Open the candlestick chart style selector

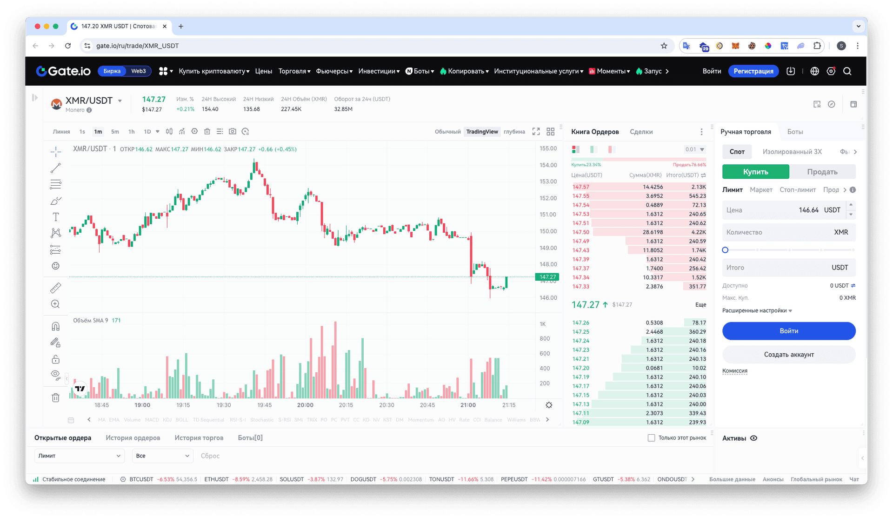(169, 132)
